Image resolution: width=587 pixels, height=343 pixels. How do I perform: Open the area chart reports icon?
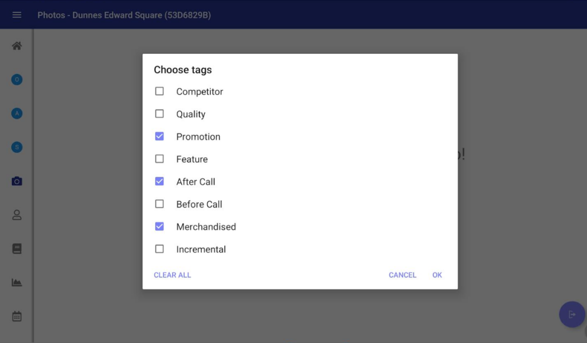coord(17,283)
